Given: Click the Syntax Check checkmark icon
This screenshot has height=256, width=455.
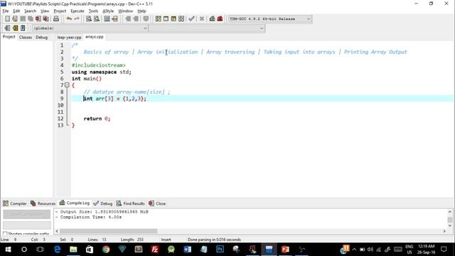Looking at the screenshot, I should [191, 19].
